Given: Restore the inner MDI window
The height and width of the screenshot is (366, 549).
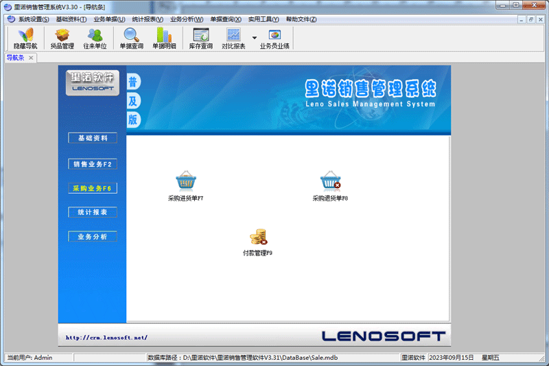Looking at the screenshot, I should point(530,20).
